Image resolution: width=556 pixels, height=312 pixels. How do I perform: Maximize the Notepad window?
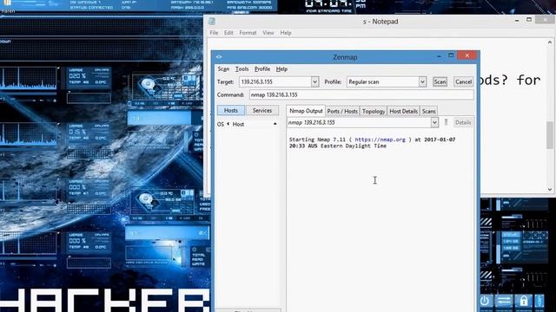coord(529,20)
